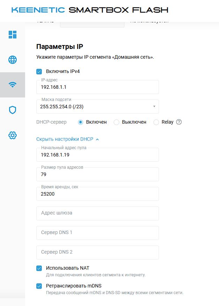The height and width of the screenshot is (306, 219).
Task: Open the Internet globe sidebar icon
Action: coord(13,60)
